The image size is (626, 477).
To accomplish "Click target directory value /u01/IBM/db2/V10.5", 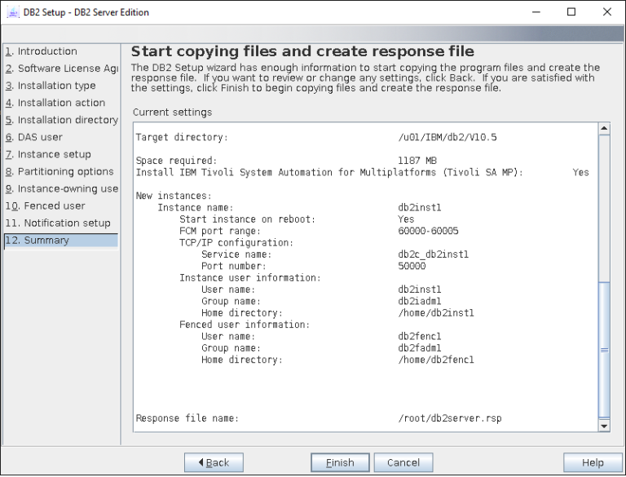I will point(447,138).
